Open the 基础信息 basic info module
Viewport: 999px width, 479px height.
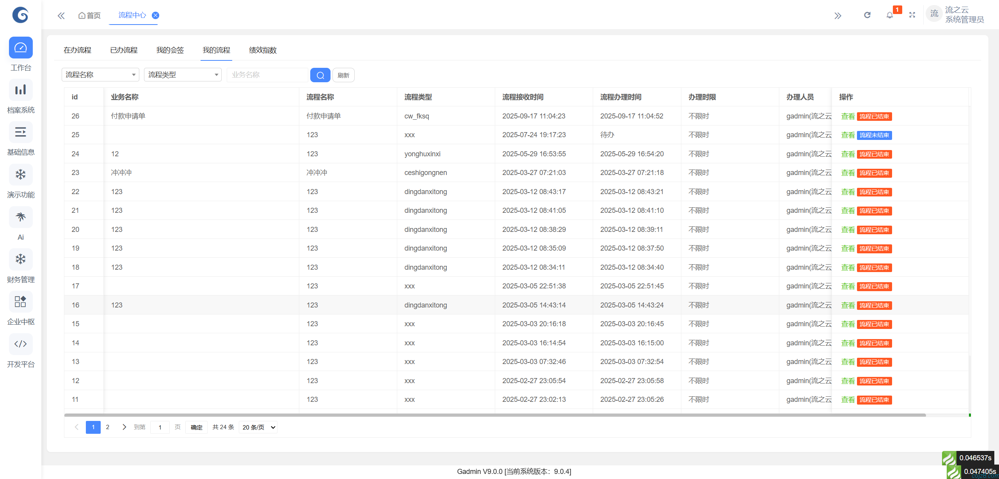(20, 132)
